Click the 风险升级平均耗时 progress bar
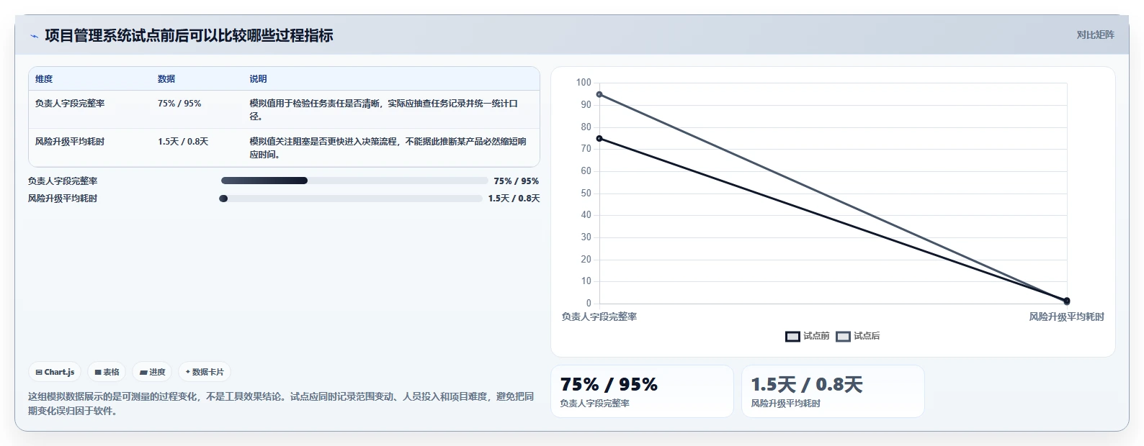 click(x=351, y=199)
